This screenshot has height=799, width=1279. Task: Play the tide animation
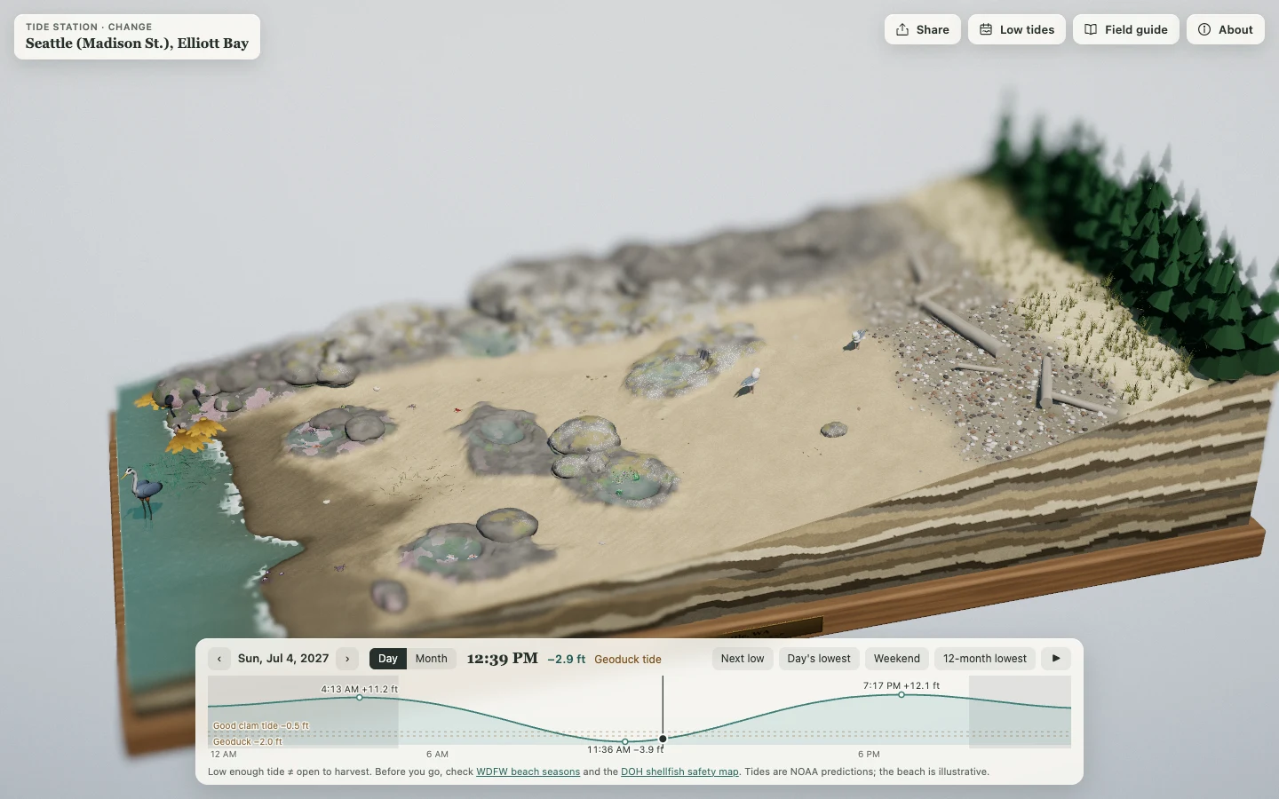pyautogui.click(x=1056, y=659)
